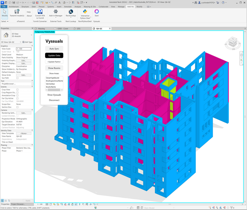This screenshot has height=210, width=247.
Task: Click Show Rooms in Vyssuals panel
Action: tap(54, 68)
